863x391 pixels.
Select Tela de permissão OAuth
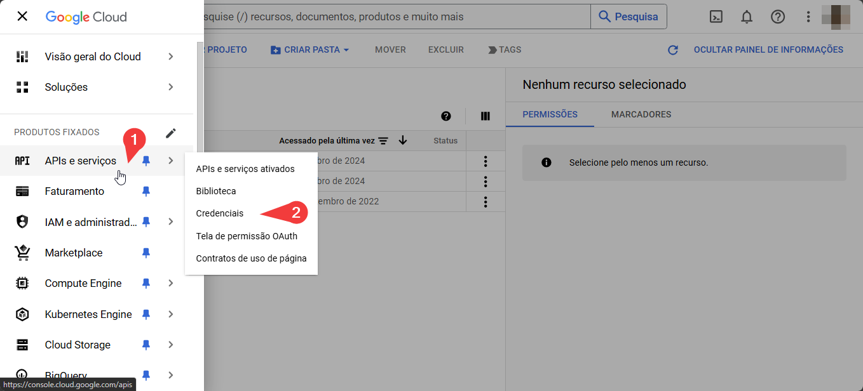point(247,236)
